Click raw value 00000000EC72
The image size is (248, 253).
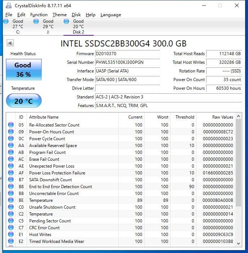(x=218, y=132)
